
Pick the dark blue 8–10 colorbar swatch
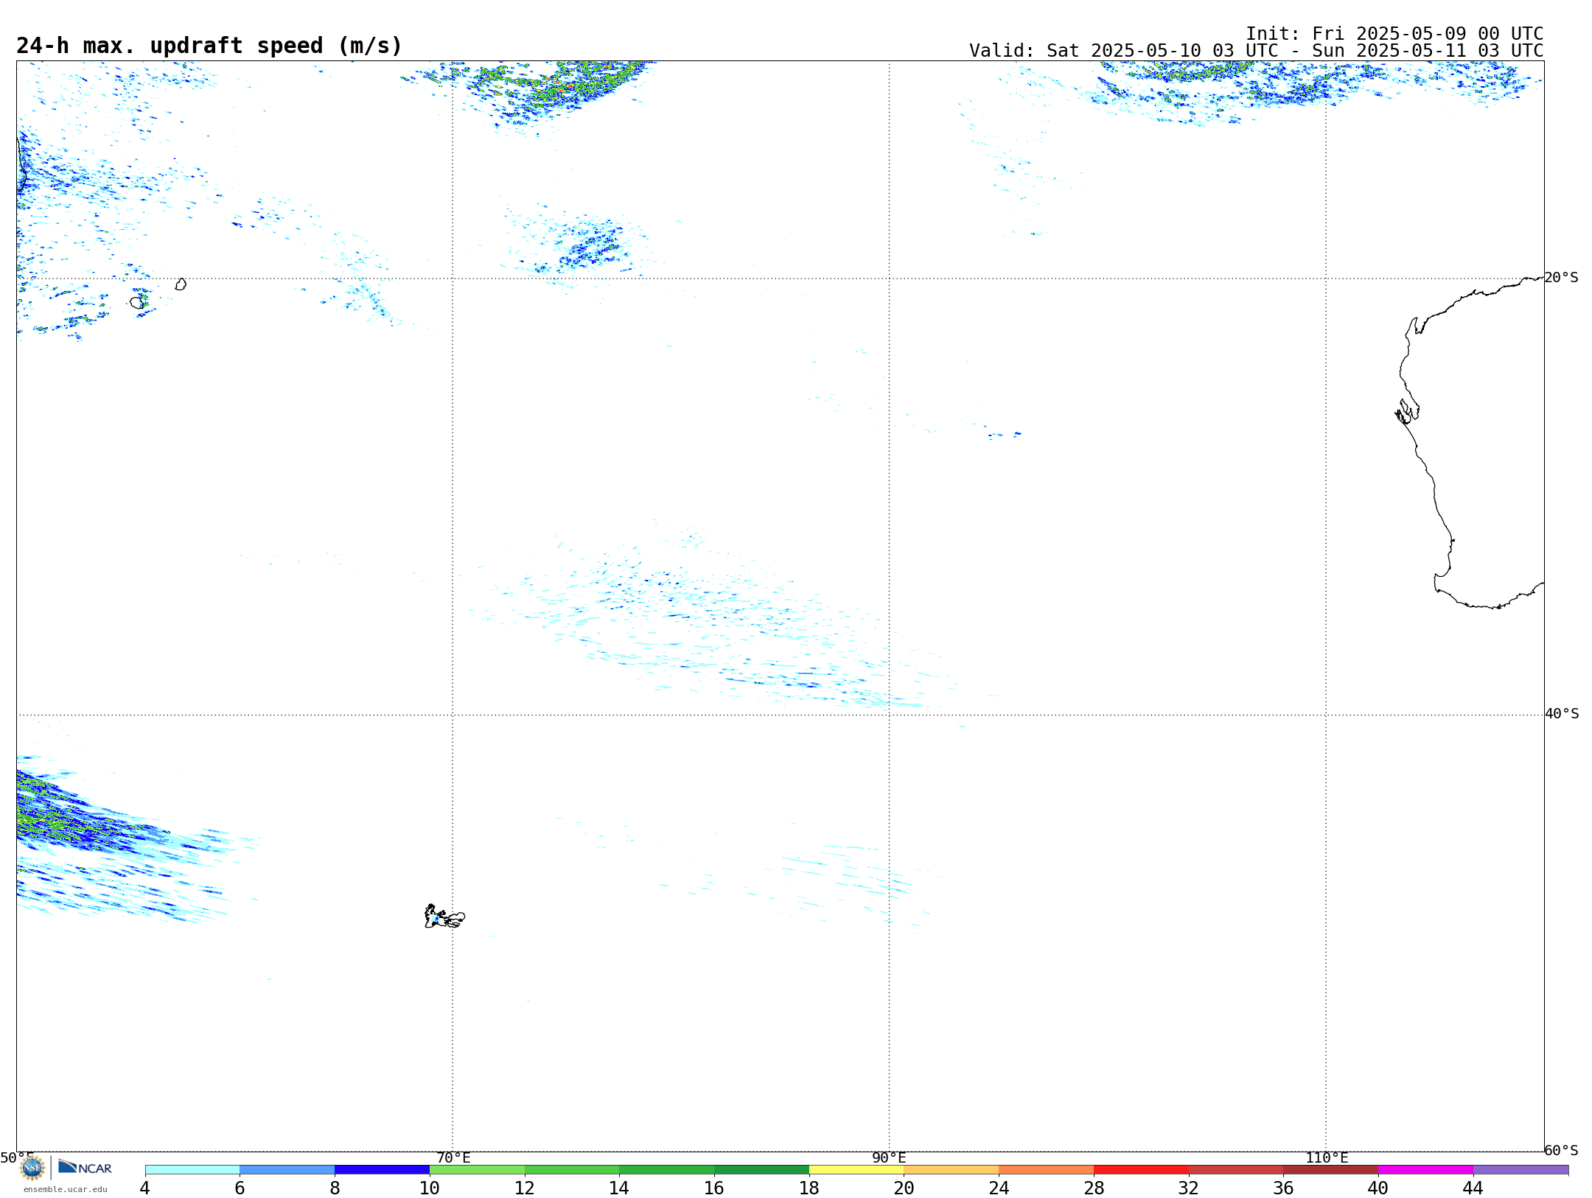coord(383,1169)
